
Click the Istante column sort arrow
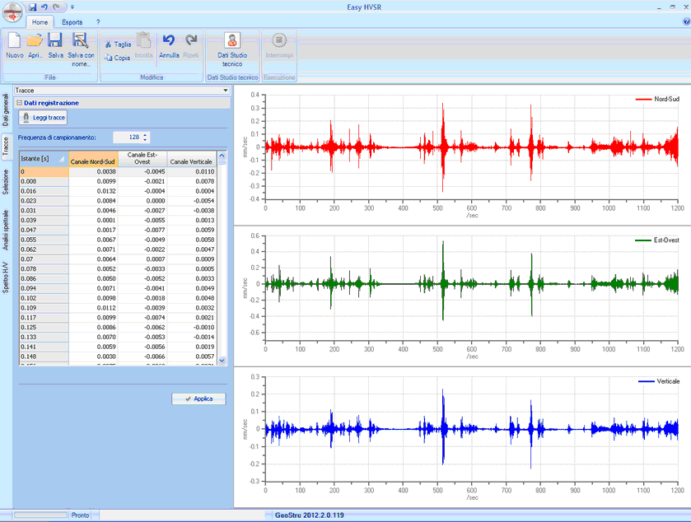[x=61, y=160]
